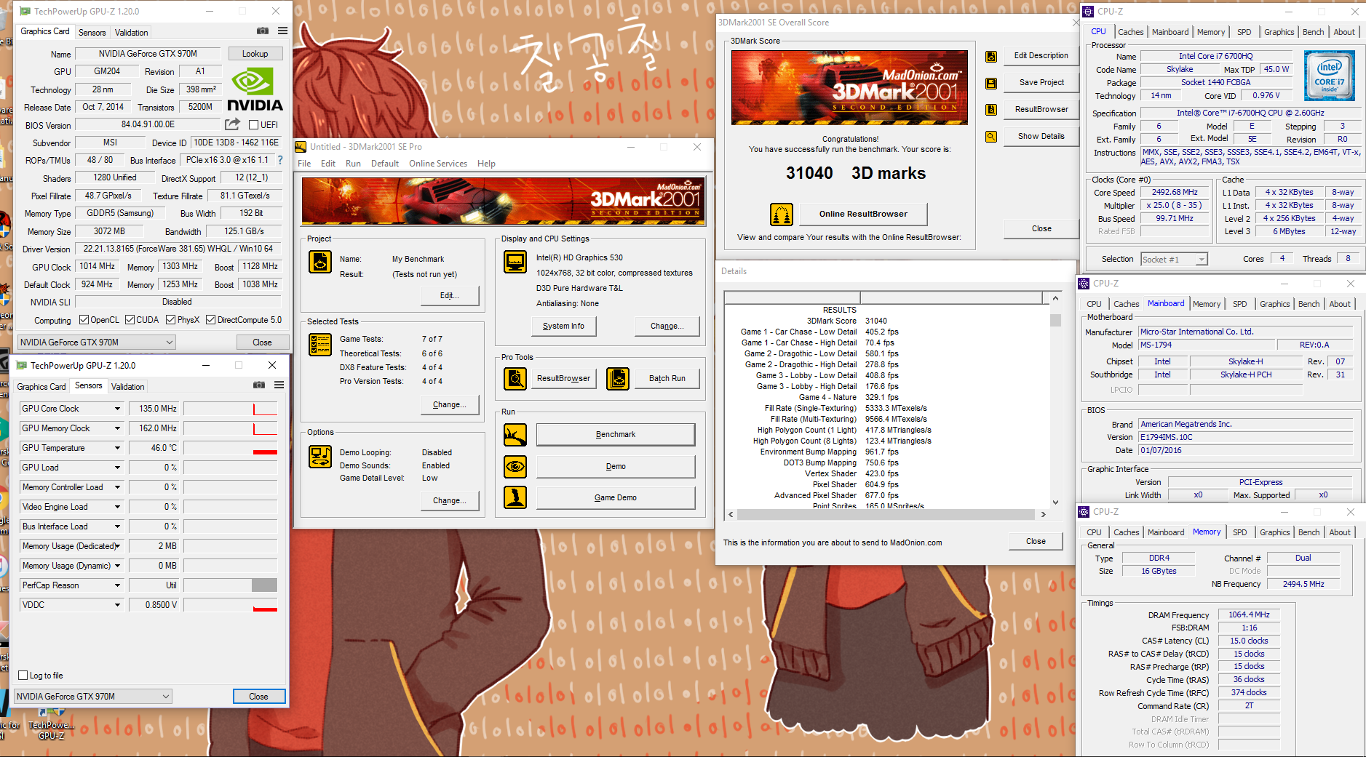The width and height of the screenshot is (1366, 757).
Task: Click the ResultBrowser magnifier icon in Pro Tools
Action: [515, 379]
